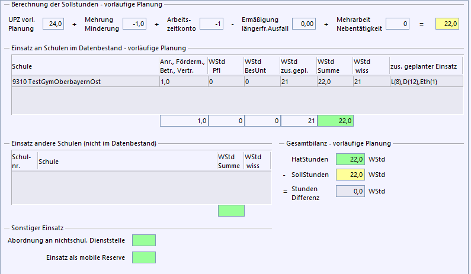Screen dimensions: 471x274
Task: Click the Anr., Förderm., Betr., Vertr. column header
Action: (184, 66)
